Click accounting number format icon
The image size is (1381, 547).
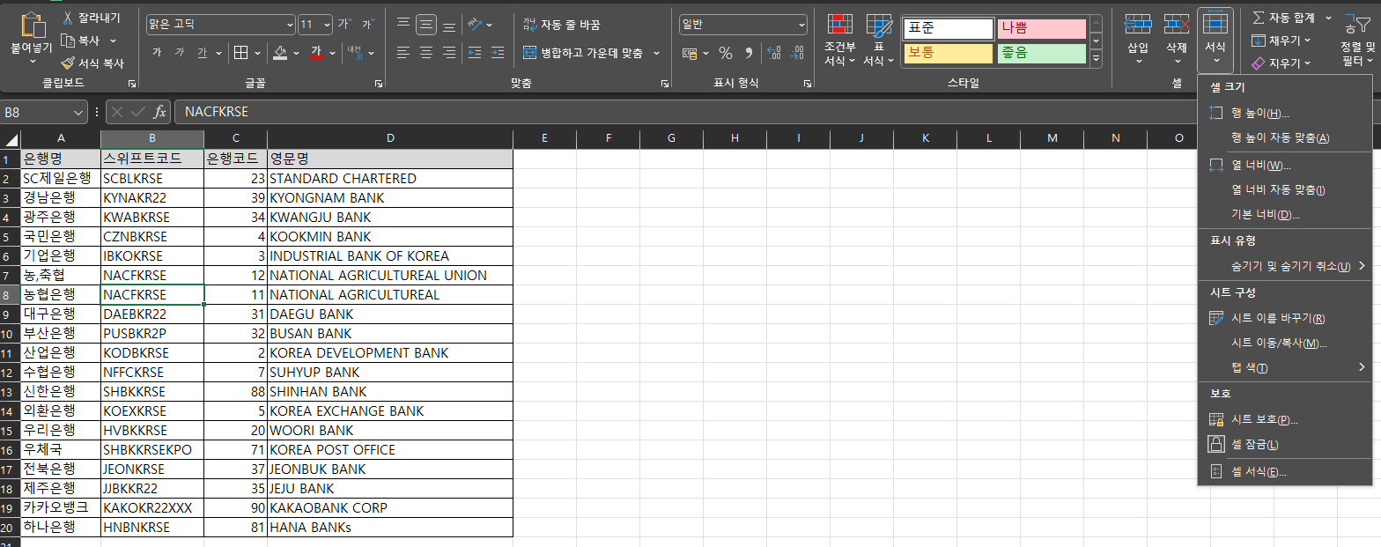(690, 53)
